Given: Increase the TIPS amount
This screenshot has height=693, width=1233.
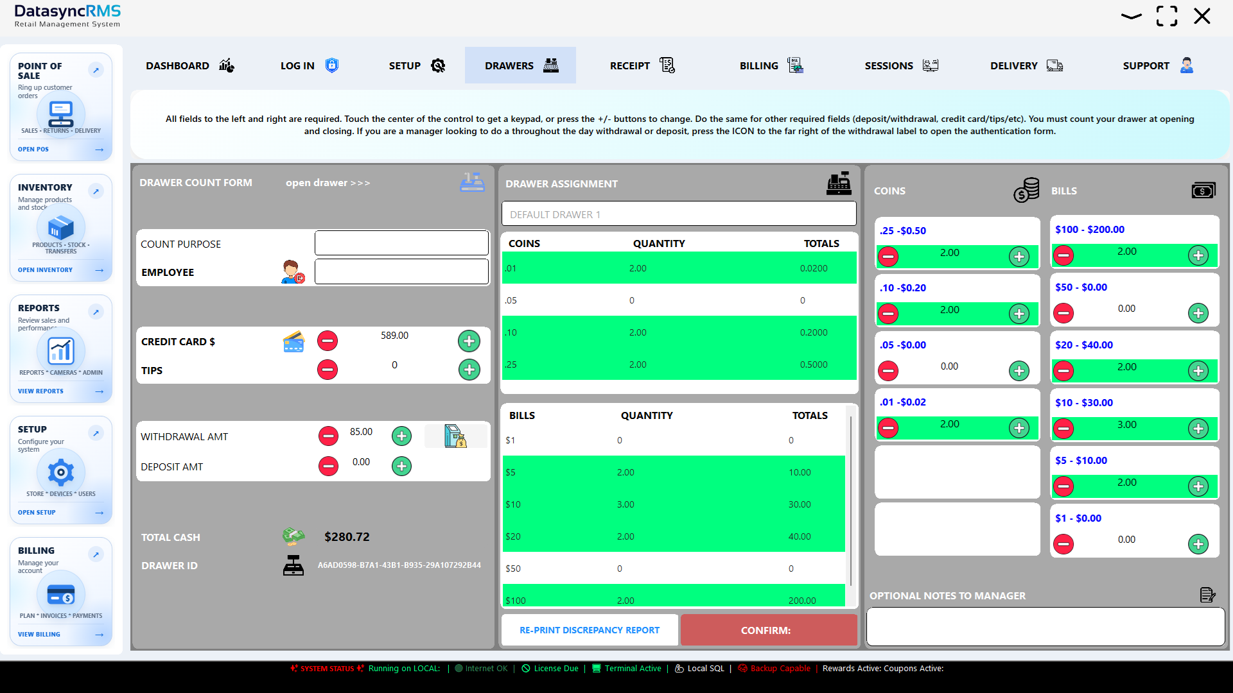Looking at the screenshot, I should tap(469, 370).
